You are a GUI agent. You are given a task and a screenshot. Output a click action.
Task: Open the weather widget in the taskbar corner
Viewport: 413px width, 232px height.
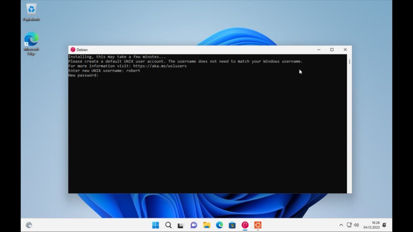click(29, 225)
